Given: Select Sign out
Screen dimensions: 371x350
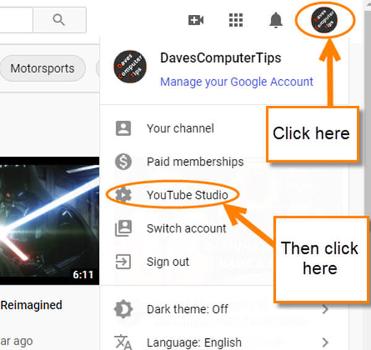Looking at the screenshot, I should pos(168,262).
